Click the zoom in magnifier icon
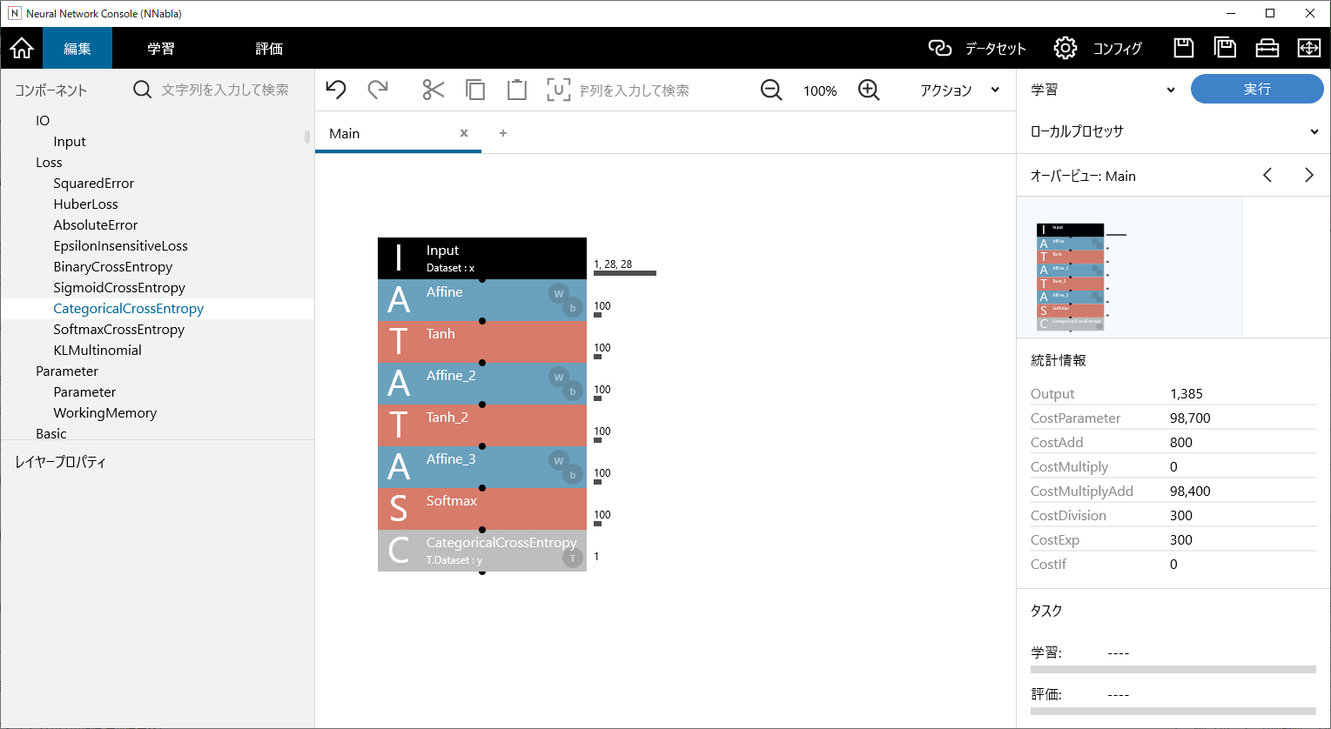 (869, 90)
